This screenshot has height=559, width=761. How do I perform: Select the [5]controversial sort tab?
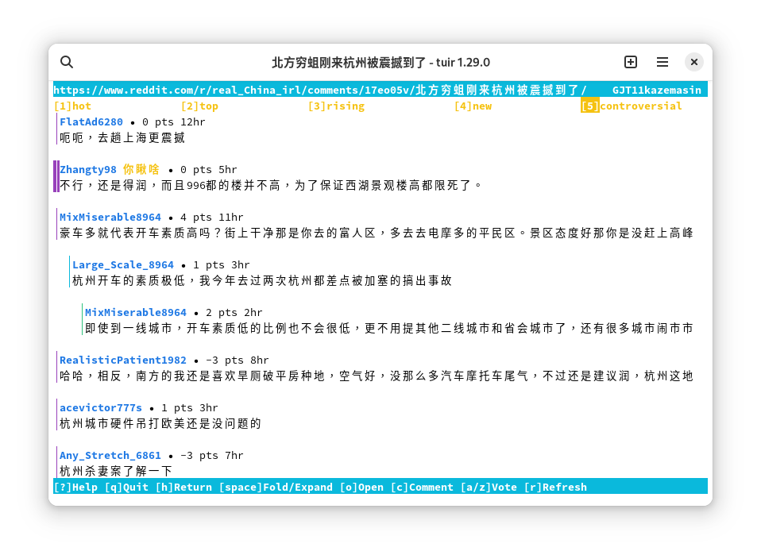[632, 106]
